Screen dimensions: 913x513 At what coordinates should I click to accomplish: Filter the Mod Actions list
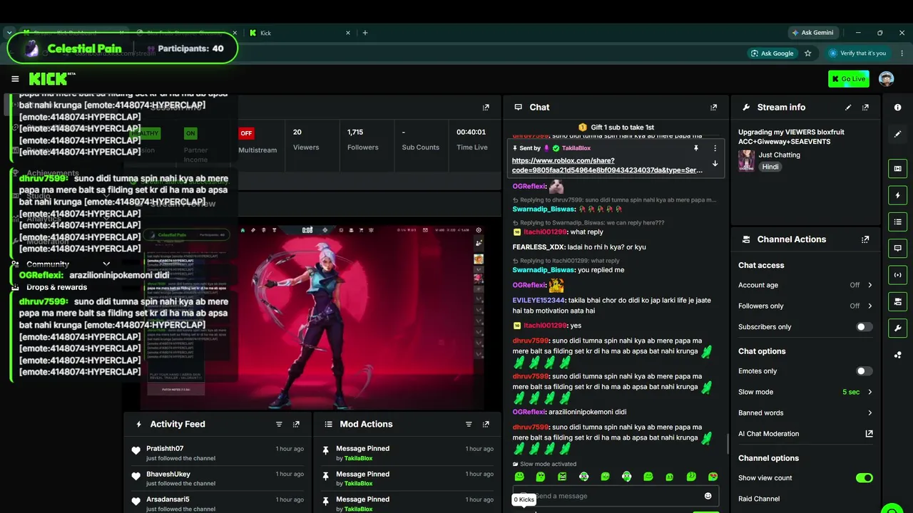click(469, 424)
